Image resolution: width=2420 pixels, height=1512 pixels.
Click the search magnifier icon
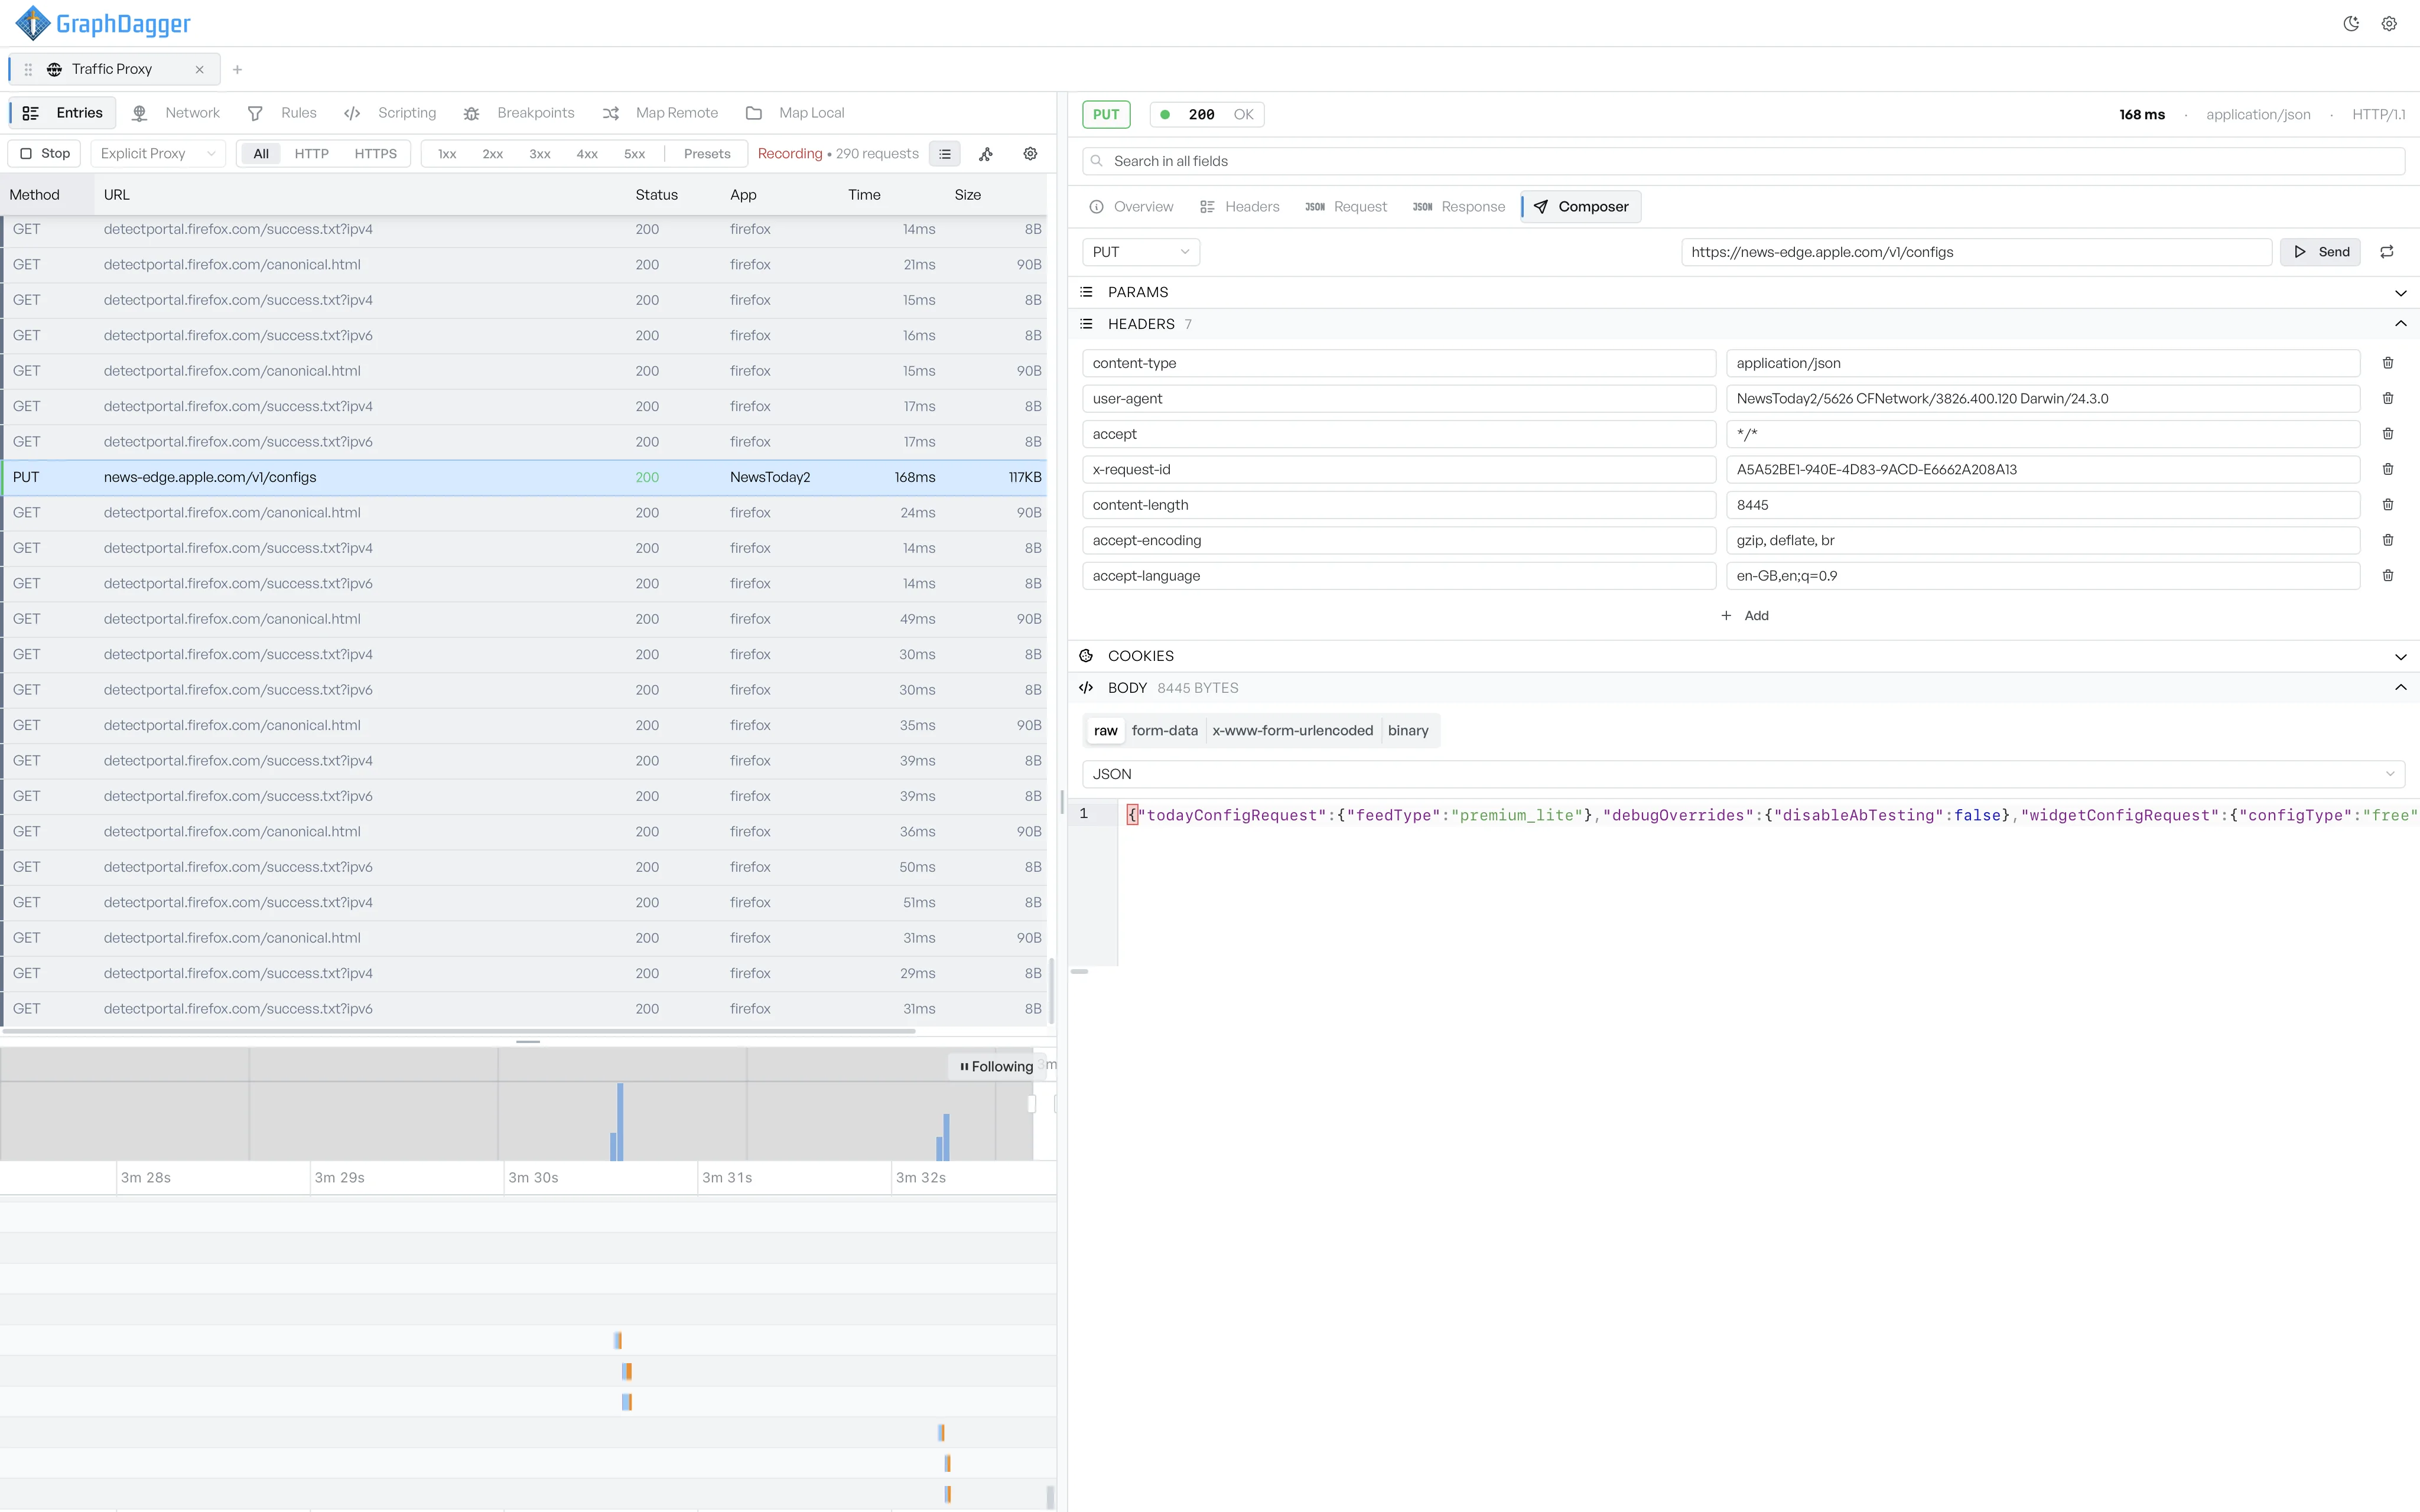1097,161
